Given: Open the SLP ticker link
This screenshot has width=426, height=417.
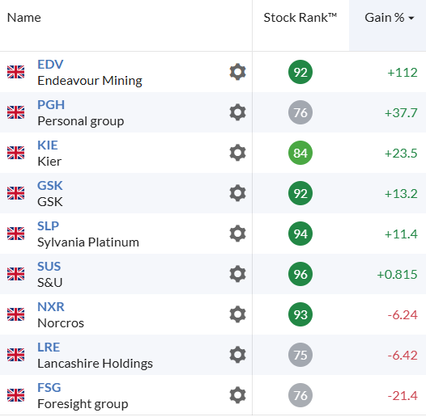Looking at the screenshot, I should 48,226.
